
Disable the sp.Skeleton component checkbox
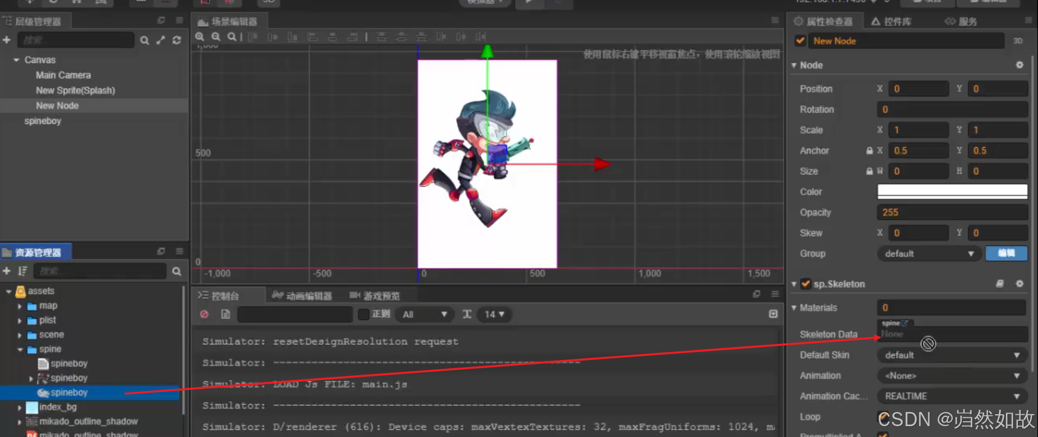806,284
